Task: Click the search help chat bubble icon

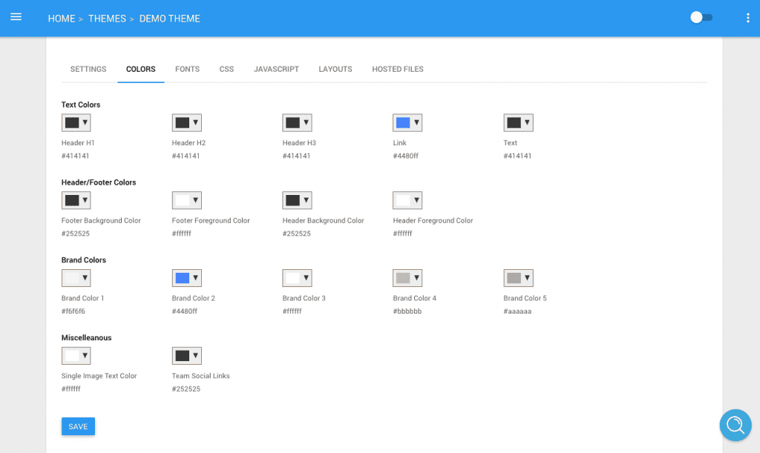Action: [x=736, y=426]
